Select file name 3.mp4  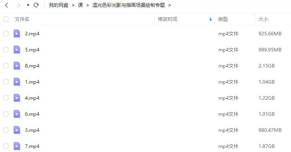click(x=32, y=130)
